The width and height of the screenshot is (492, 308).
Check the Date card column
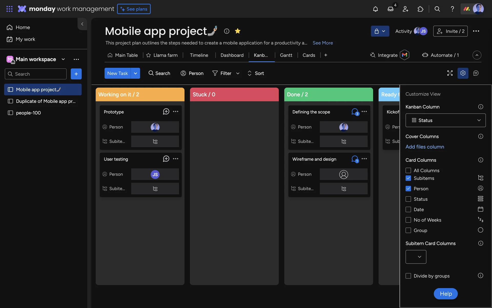point(408,209)
